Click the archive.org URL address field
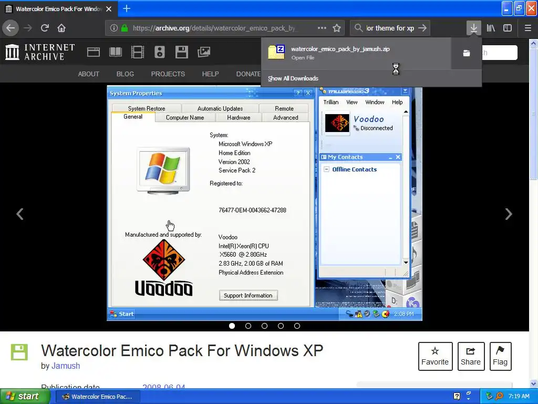Image resolution: width=538 pixels, height=404 pixels. (214, 28)
